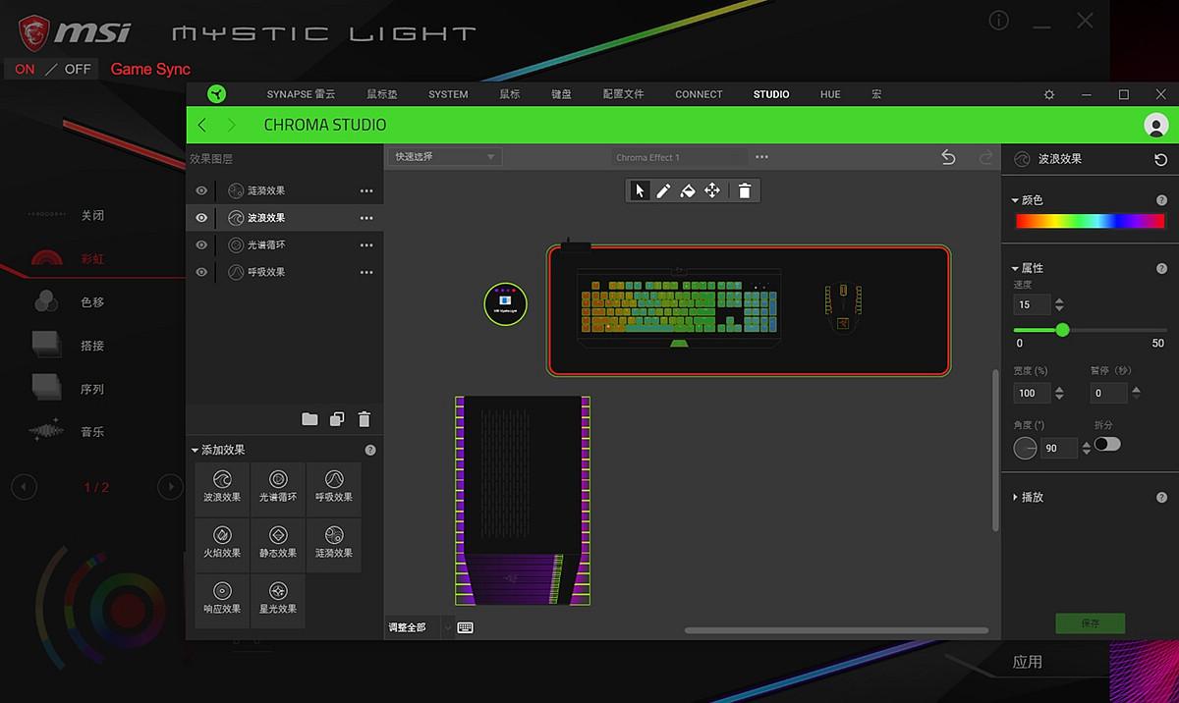Choose the paint bucket fill tool

point(688,190)
